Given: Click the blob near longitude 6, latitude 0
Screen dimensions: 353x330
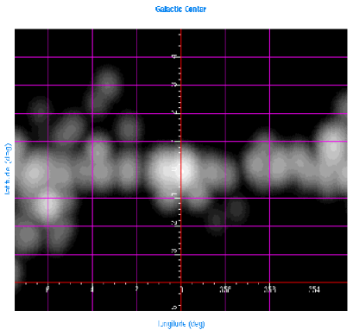Looking at the screenshot, I should 34,173.
